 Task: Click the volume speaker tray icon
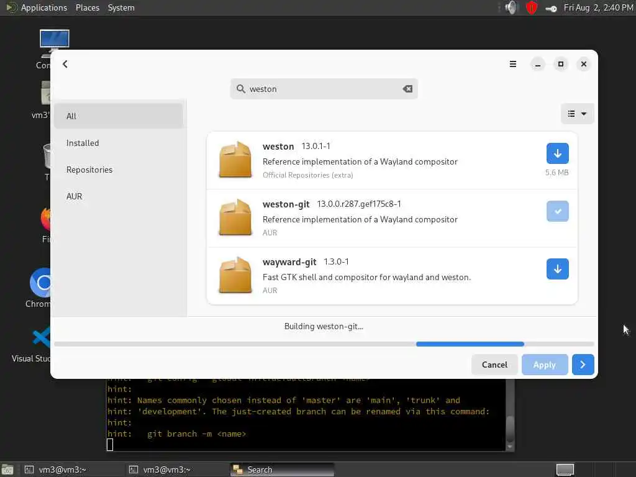pyautogui.click(x=512, y=7)
